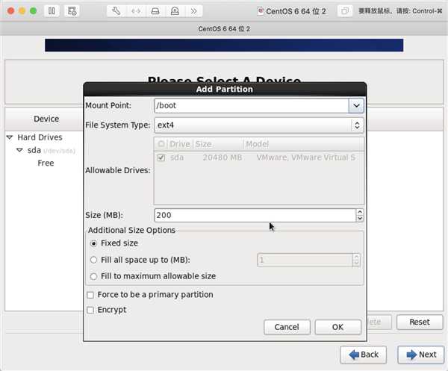
Task: Close the VM window with red button
Action: click(x=11, y=11)
